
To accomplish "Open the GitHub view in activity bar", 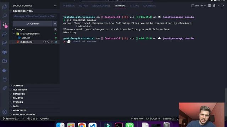I will (5, 52).
